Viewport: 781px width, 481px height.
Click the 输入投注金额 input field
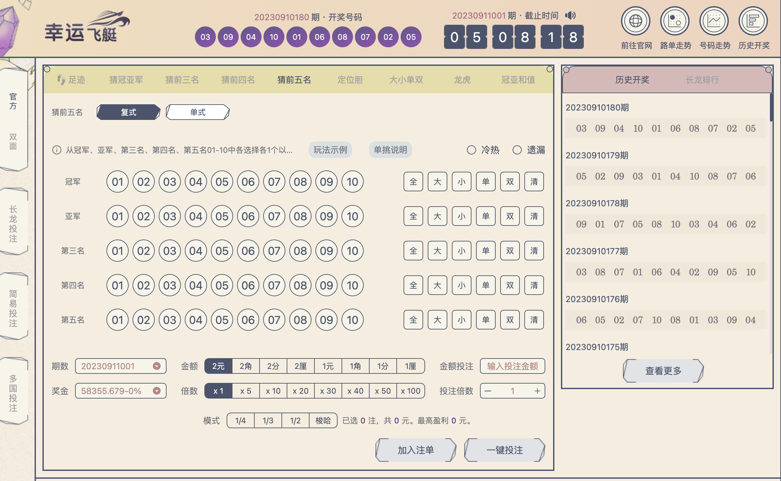click(512, 366)
